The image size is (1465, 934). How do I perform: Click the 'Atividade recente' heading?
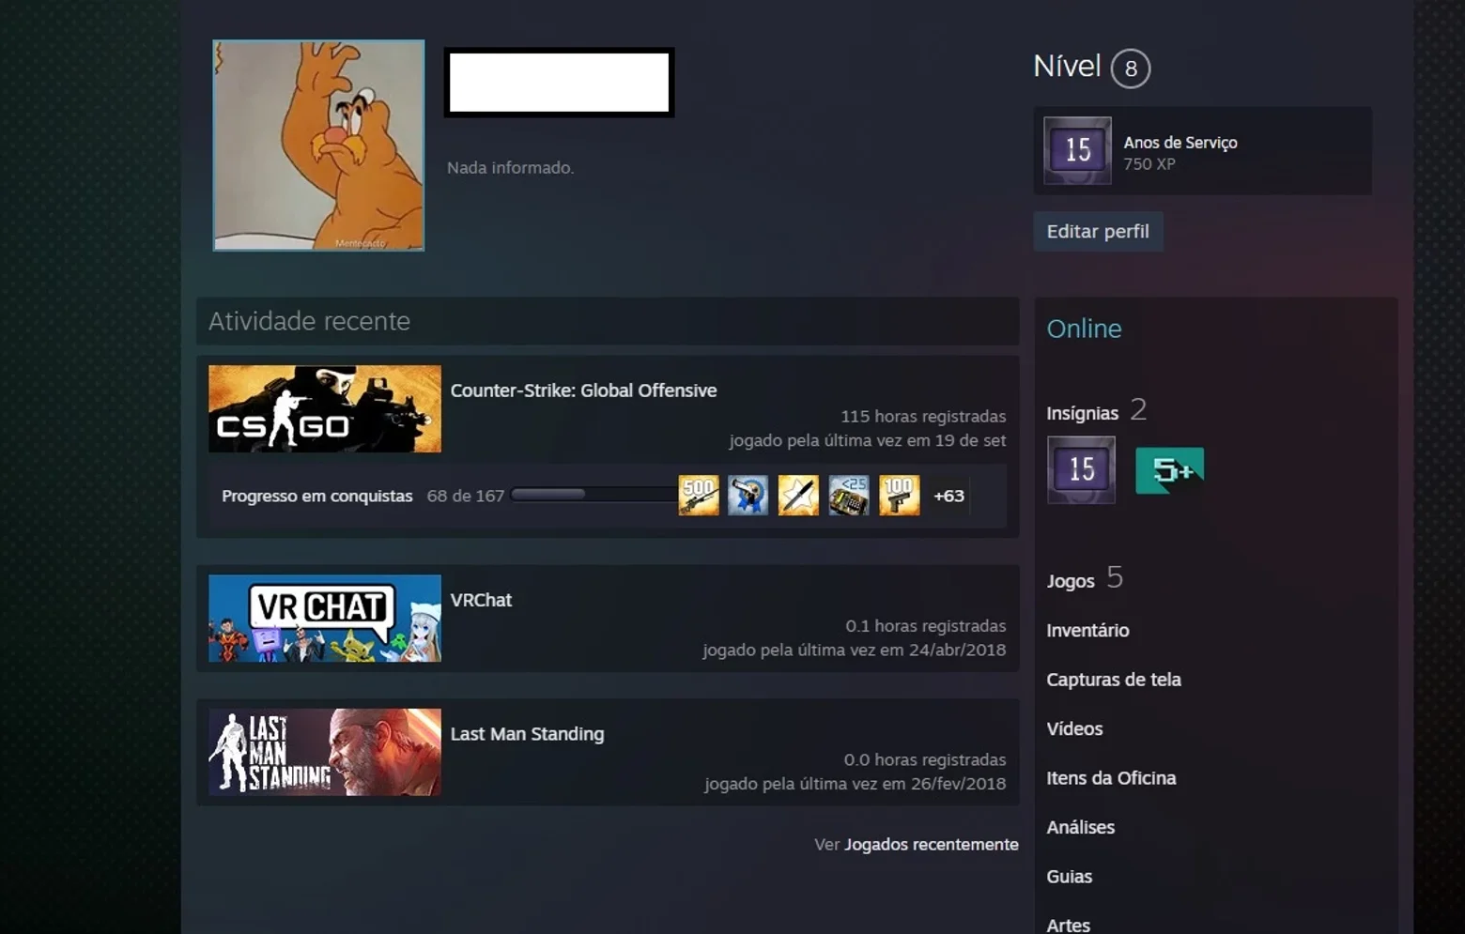tap(309, 321)
